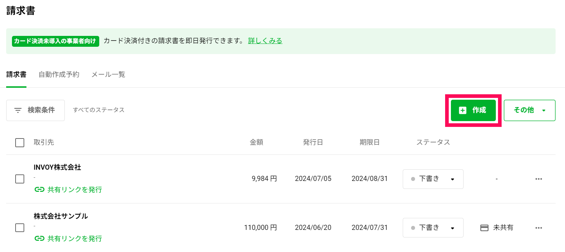Open three-dot menu for 株式会社サンプル row
The image size is (565, 252).
tap(539, 228)
